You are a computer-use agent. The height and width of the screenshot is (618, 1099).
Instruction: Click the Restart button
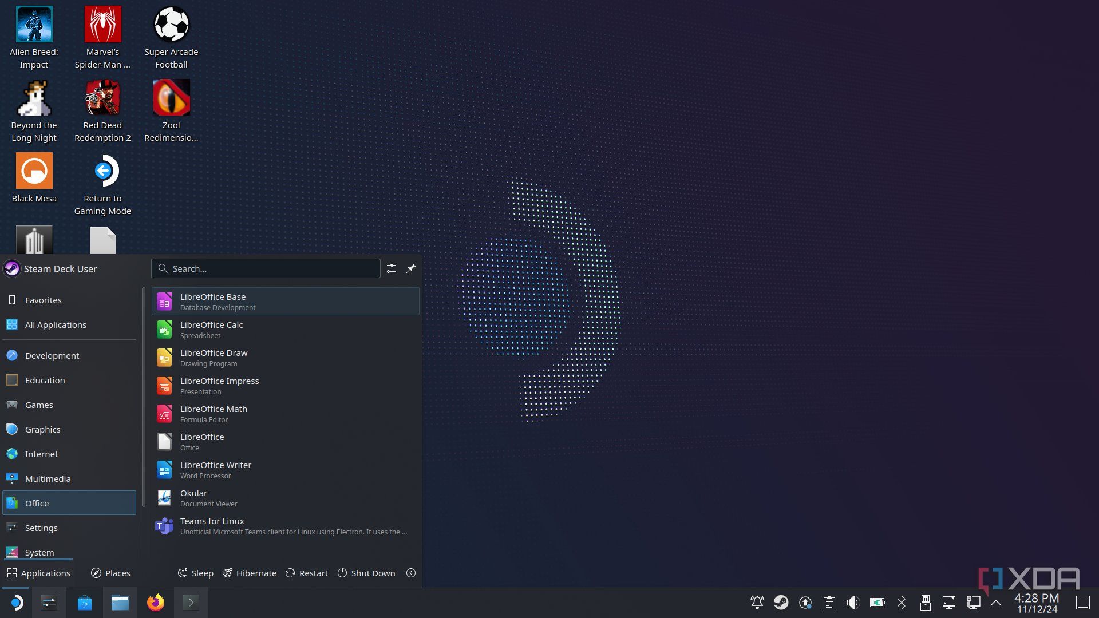click(x=307, y=573)
